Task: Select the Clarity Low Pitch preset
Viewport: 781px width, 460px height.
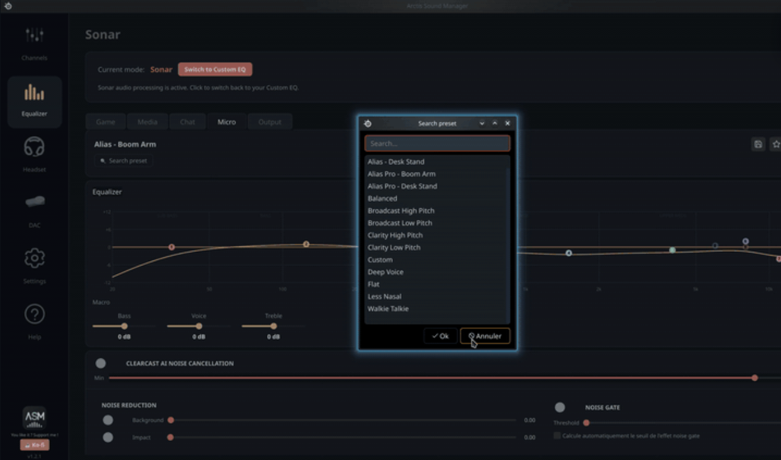Action: [437, 248]
